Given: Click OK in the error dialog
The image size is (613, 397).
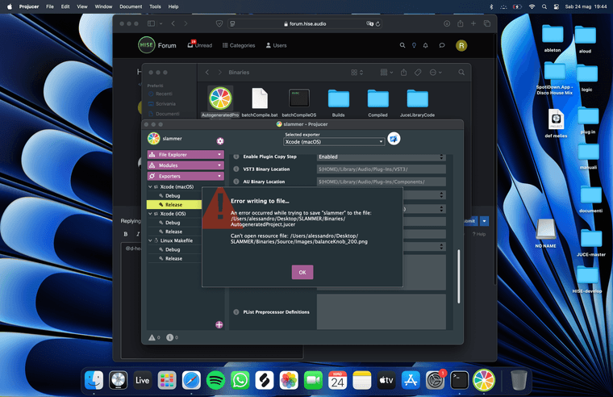Looking at the screenshot, I should (302, 272).
